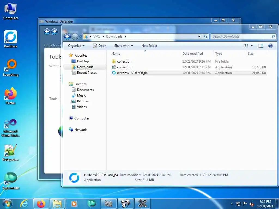Open Internet Explorer from the taskbar
The width and height of the screenshot is (279, 209).
coord(24,204)
